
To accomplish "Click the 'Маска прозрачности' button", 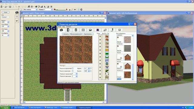I will pyautogui.click(x=76, y=34).
